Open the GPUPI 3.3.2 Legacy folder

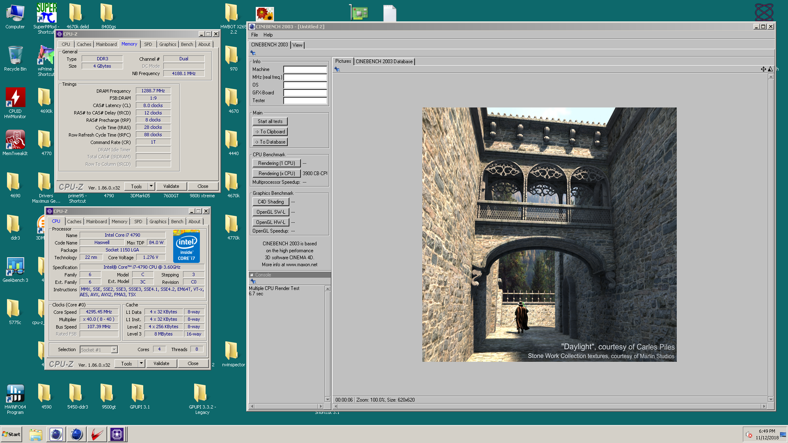tap(202, 399)
